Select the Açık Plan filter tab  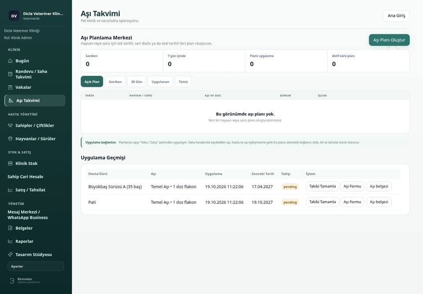coord(92,82)
